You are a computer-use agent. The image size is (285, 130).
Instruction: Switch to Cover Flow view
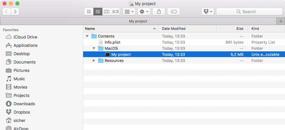[x=116, y=12]
